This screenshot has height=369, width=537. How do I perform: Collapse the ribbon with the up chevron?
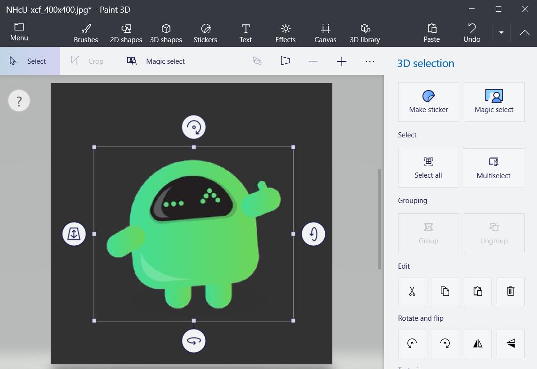pyautogui.click(x=524, y=32)
